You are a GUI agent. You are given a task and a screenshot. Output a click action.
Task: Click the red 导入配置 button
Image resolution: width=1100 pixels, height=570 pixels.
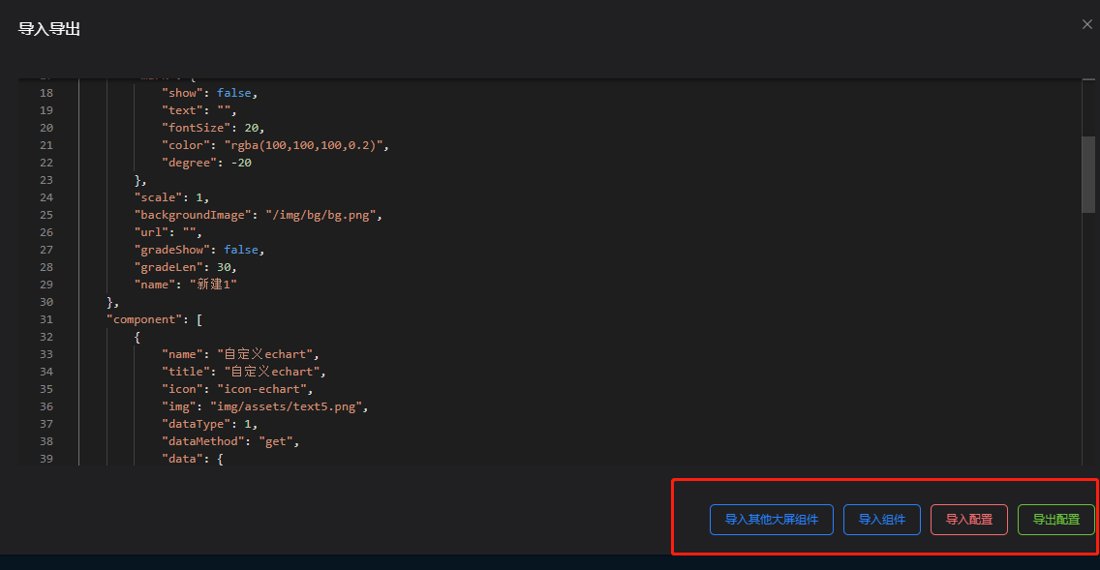968,520
